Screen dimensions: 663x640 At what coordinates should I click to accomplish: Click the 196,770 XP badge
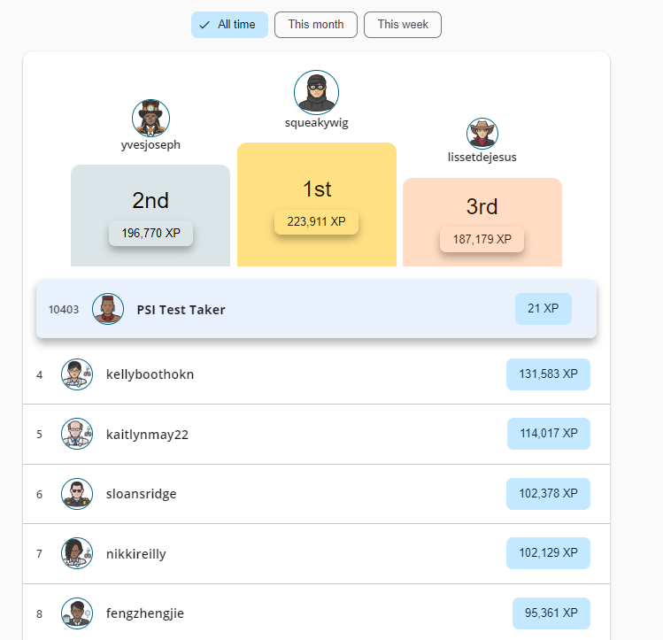click(150, 234)
